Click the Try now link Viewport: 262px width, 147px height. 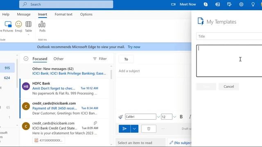pyautogui.click(x=134, y=47)
